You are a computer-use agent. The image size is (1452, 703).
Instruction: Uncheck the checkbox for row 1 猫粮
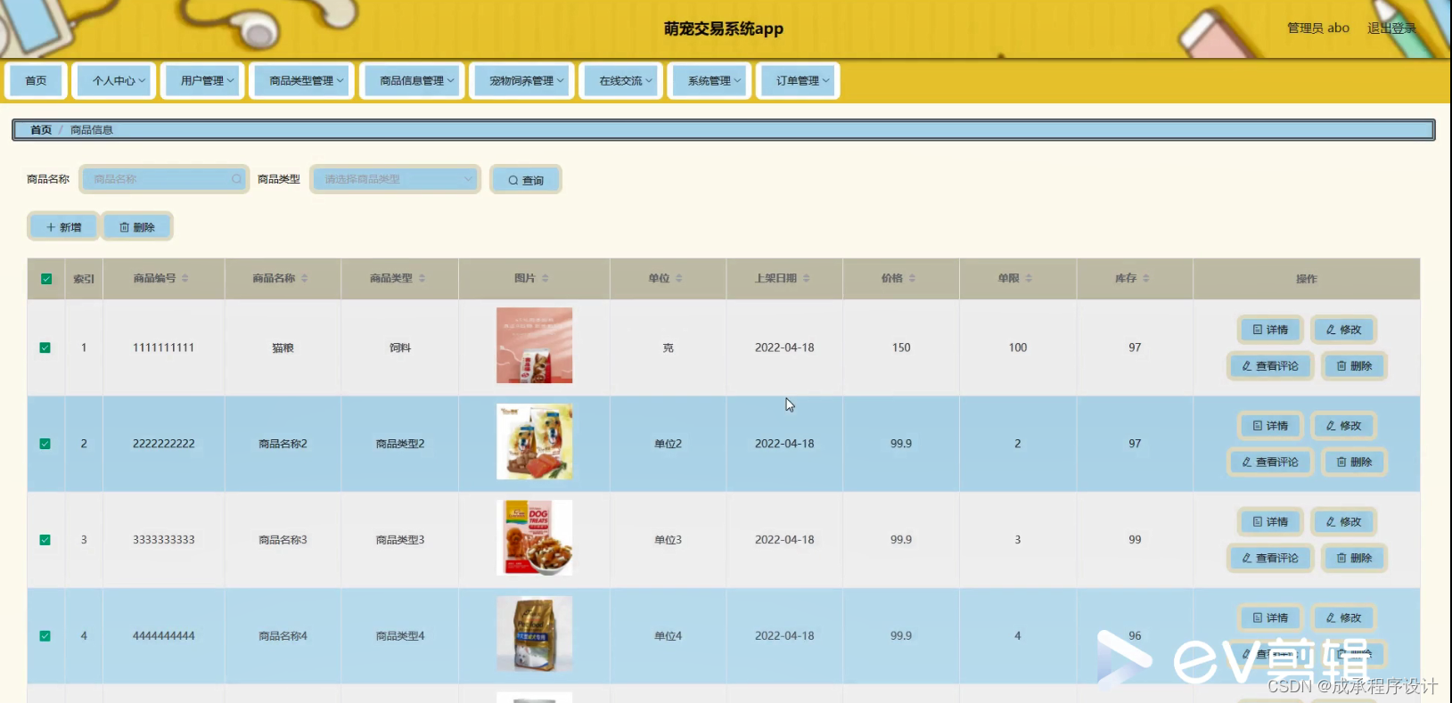click(x=45, y=347)
